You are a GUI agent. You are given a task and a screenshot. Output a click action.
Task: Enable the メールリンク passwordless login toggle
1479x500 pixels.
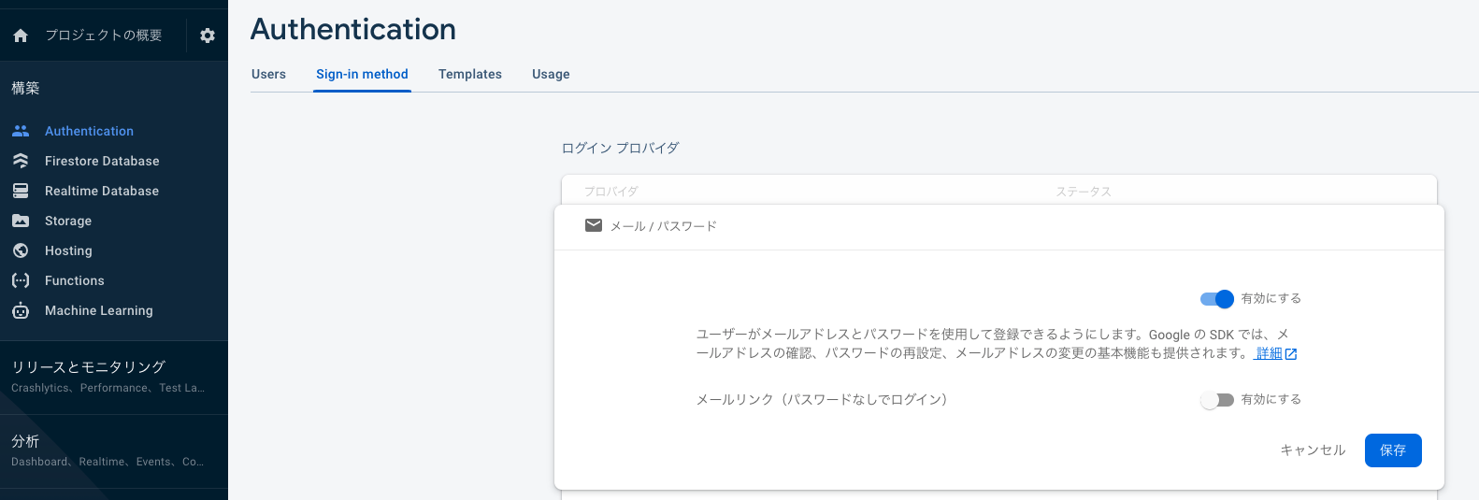(x=1217, y=400)
